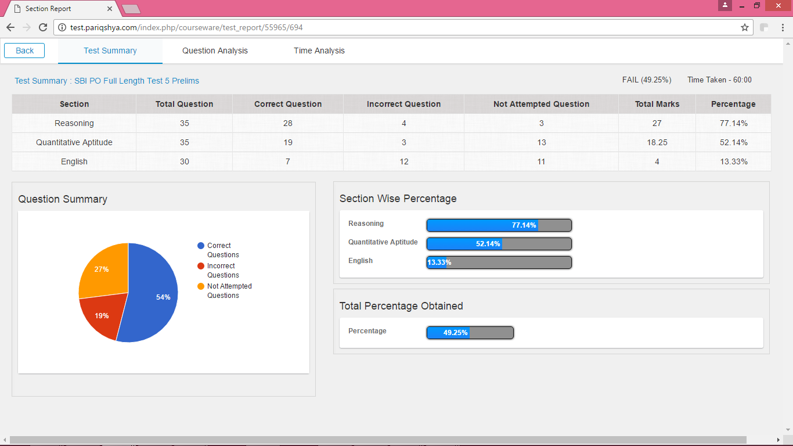Image resolution: width=793 pixels, height=446 pixels.
Task: Click the horizontal scrollbar right arrow
Action: (x=779, y=440)
